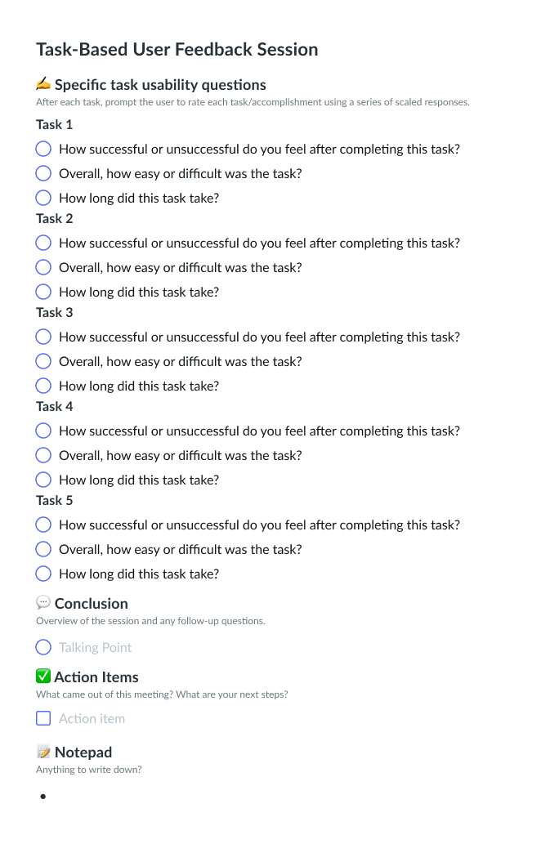The image size is (559, 844).
Task: Click Task 3 'how easy or difficult' circle
Action: [43, 361]
